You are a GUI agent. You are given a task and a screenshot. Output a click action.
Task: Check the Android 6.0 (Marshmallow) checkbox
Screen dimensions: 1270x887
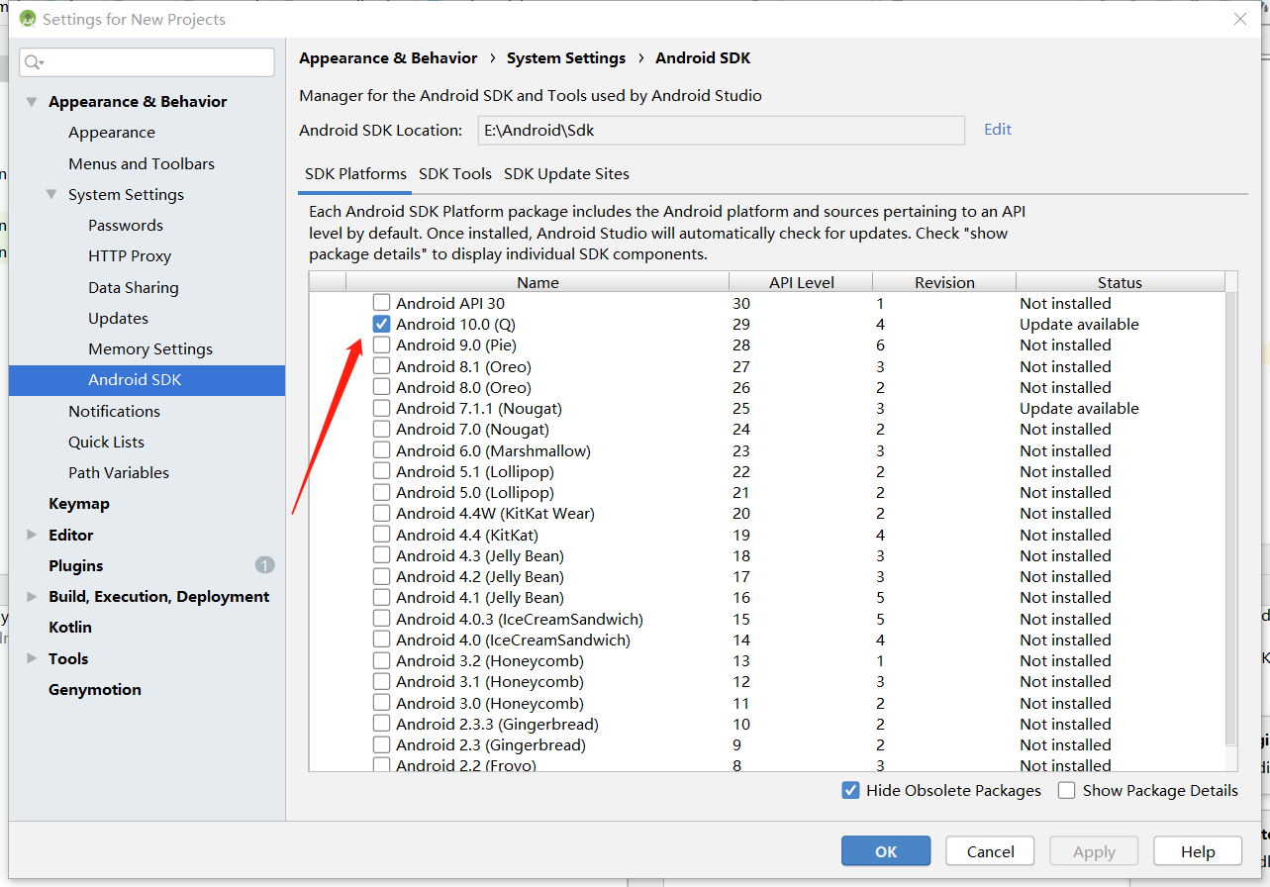click(381, 450)
